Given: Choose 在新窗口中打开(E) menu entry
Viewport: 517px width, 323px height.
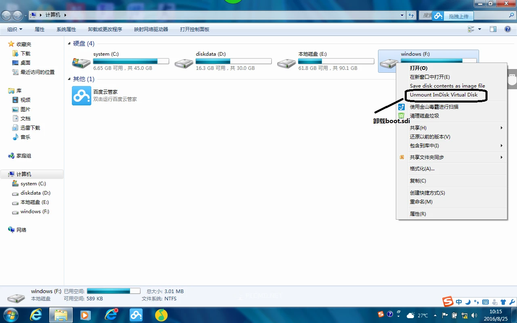Looking at the screenshot, I should pyautogui.click(x=430, y=77).
